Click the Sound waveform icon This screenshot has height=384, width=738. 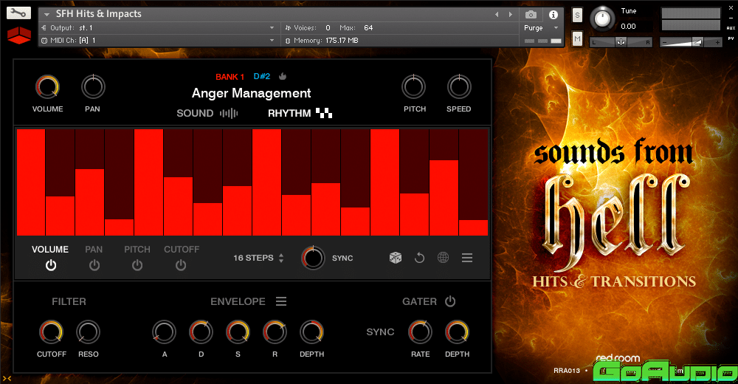(229, 113)
